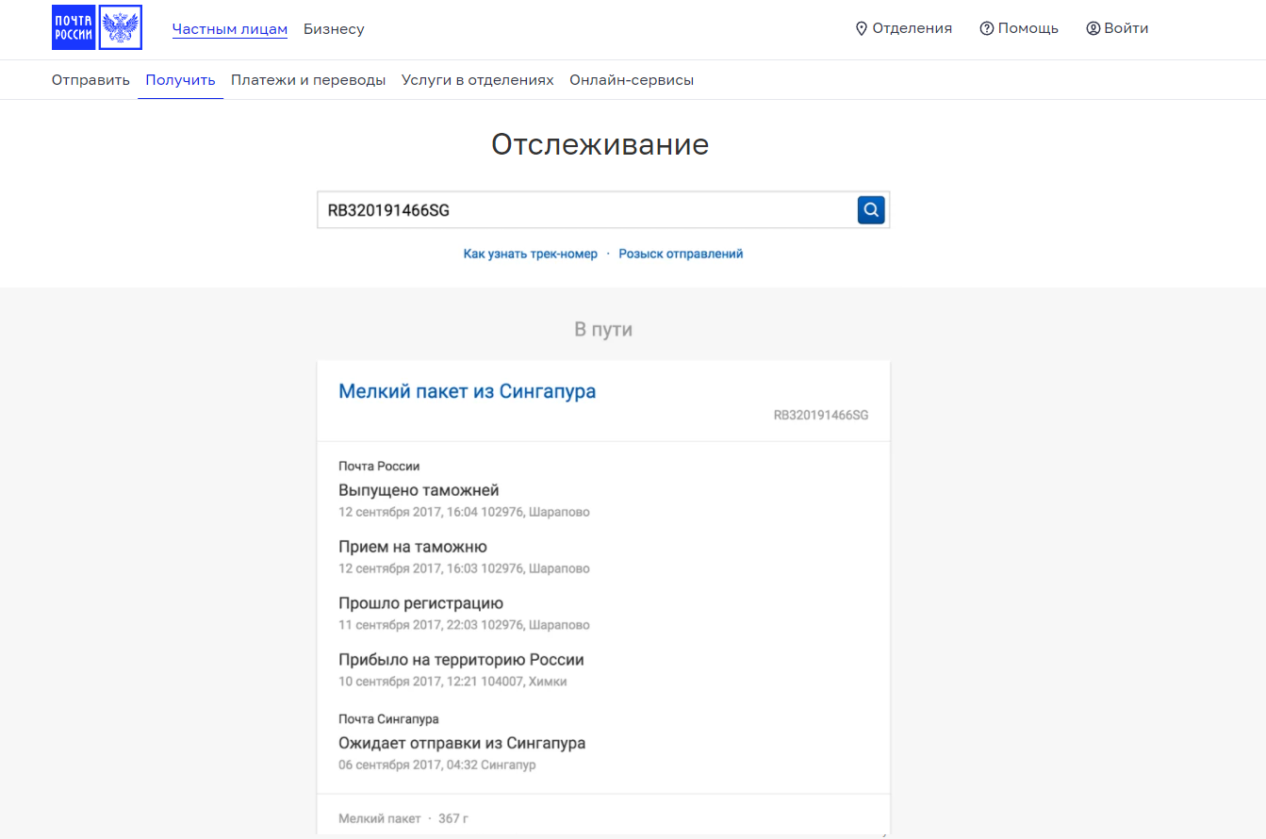Open the Получить menu
The image size is (1266, 839).
click(x=180, y=80)
